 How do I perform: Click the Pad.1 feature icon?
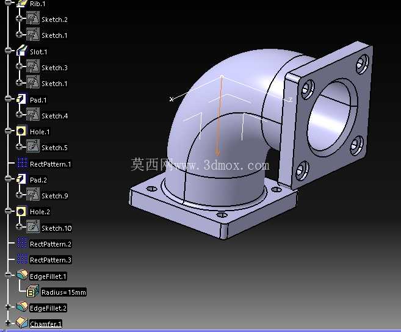21,99
